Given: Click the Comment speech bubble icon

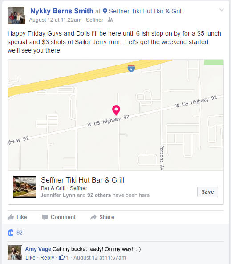Looking at the screenshot, I should (x=45, y=217).
